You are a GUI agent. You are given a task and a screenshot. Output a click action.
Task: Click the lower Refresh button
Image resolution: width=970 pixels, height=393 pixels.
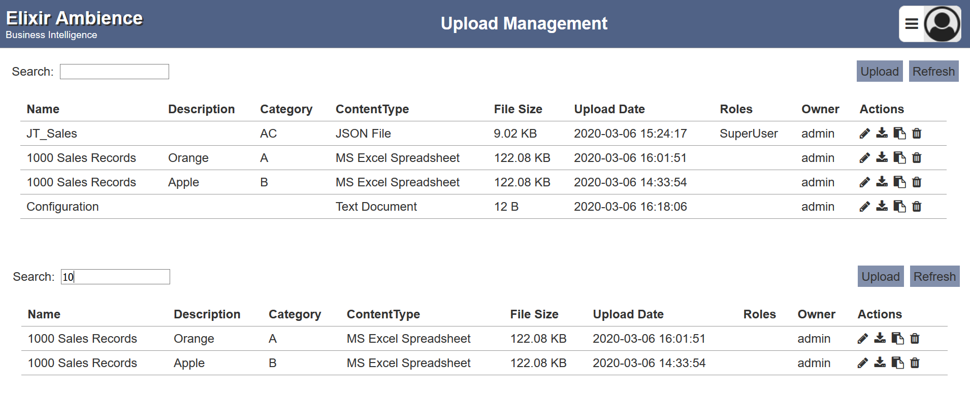point(934,276)
